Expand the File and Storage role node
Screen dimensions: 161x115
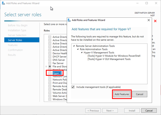click(46, 67)
